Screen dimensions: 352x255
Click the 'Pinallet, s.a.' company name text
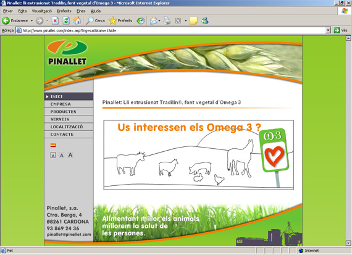click(62, 208)
